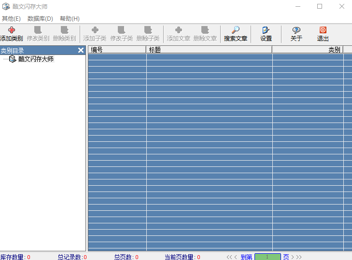Click the 修改子类 toolbar icon
Screen dimensions: 352x260
122,30
